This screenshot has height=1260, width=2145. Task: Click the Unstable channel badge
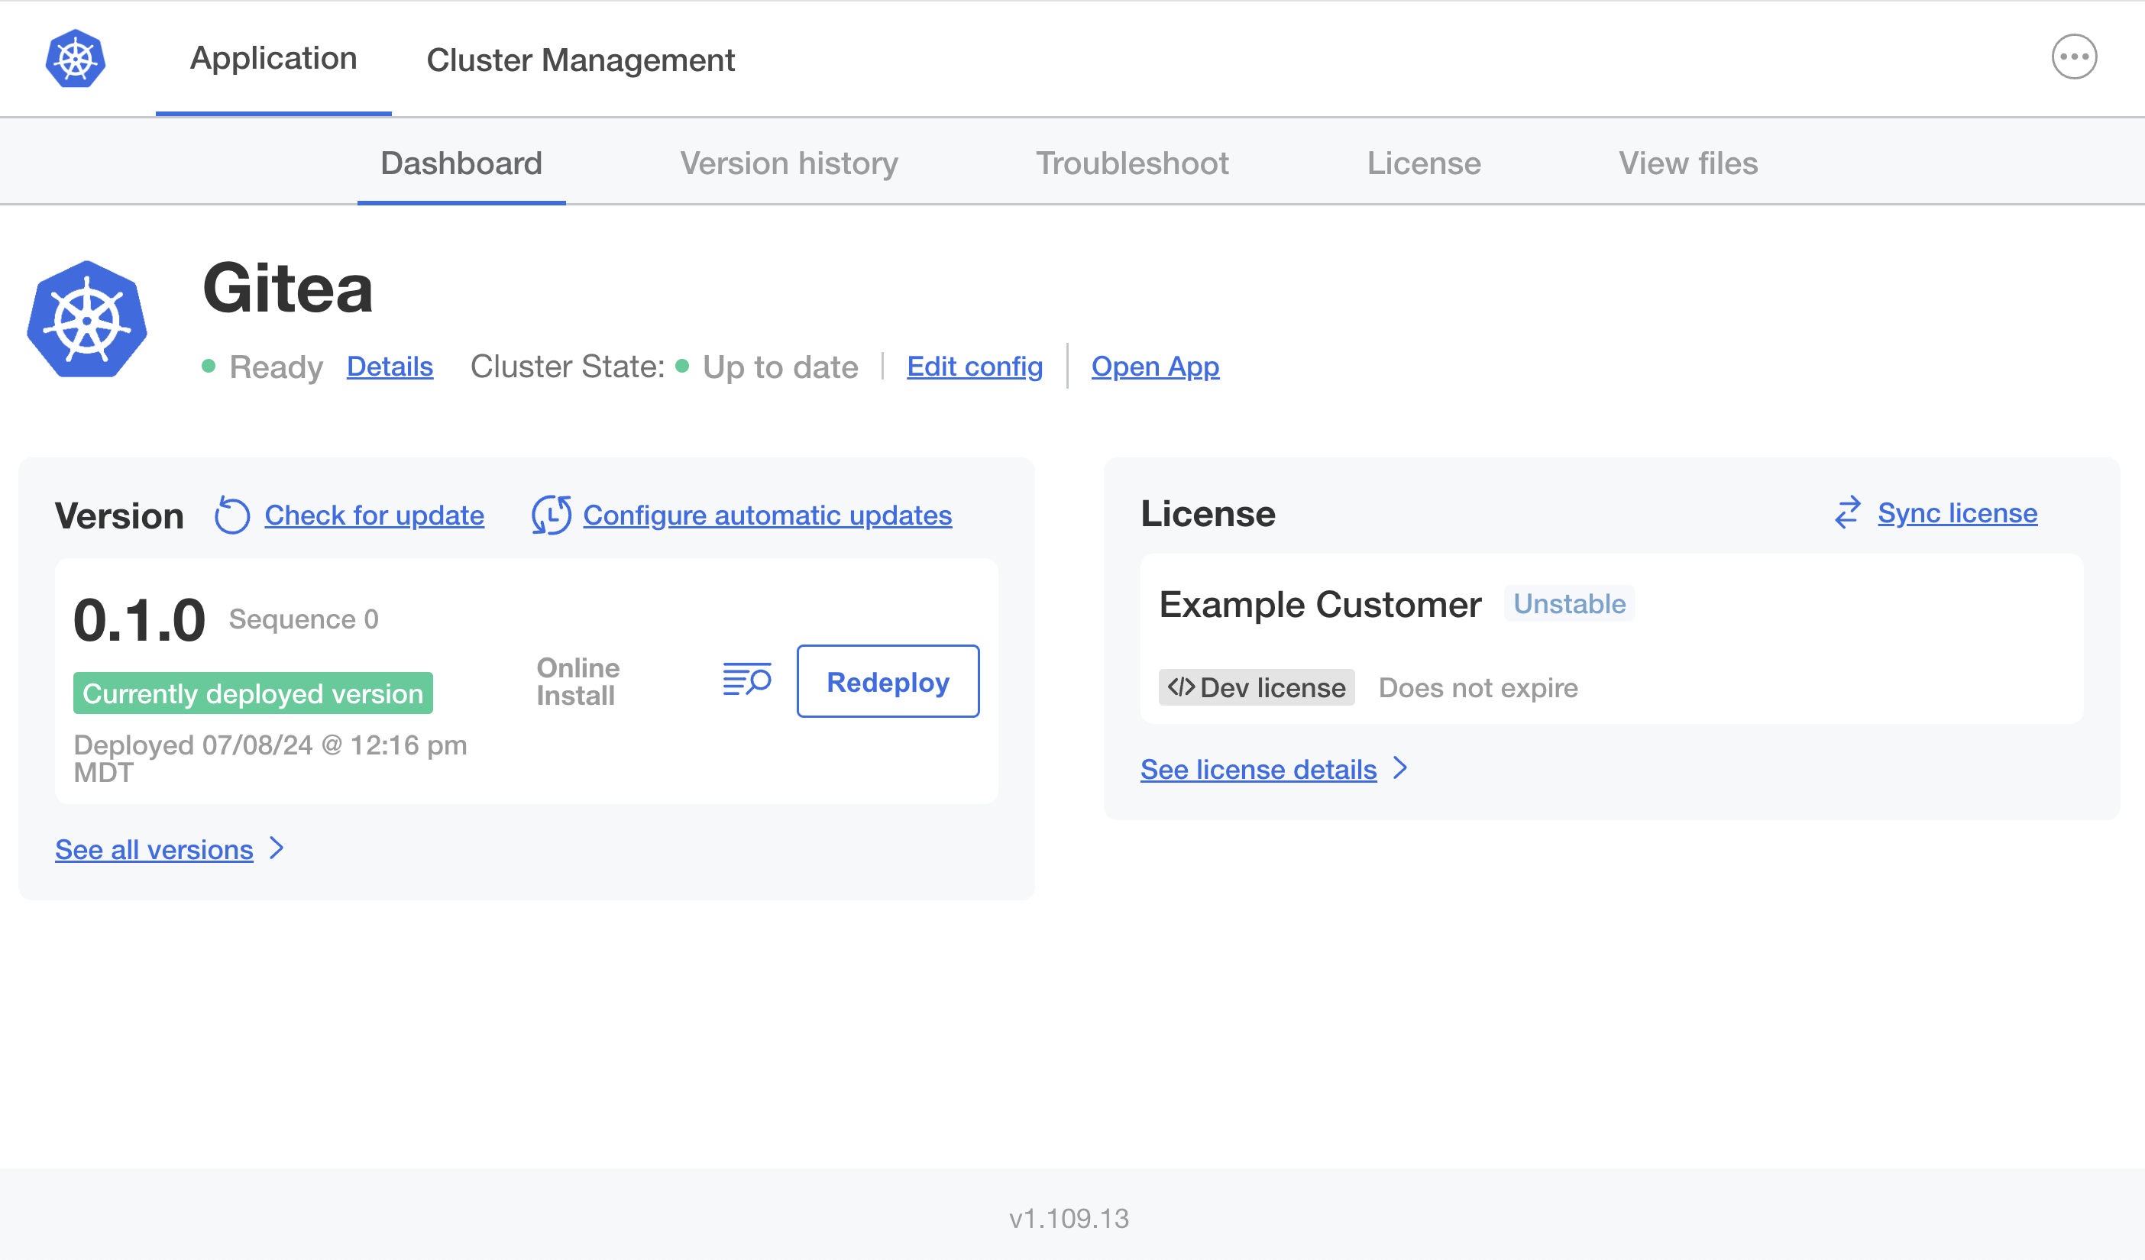click(1569, 603)
